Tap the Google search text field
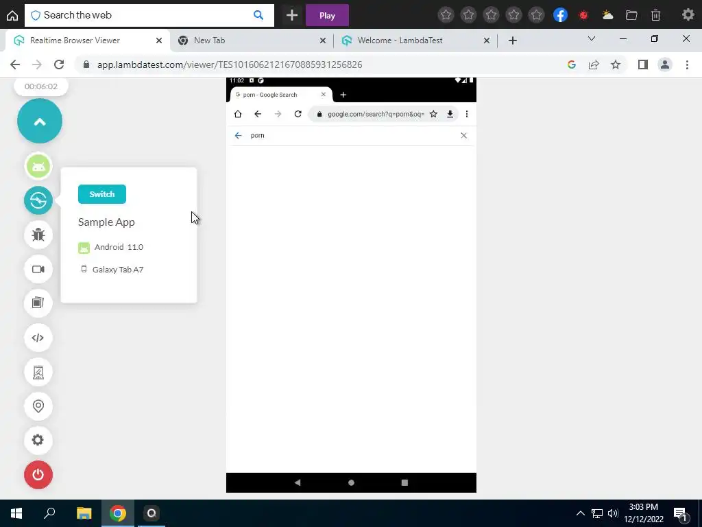Screen dimensions: 702x527 tap(352, 135)
